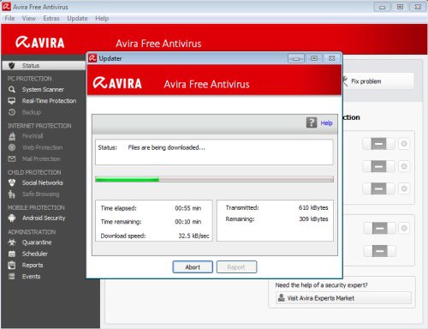Click the green download progress bar
428x329 pixels.
[128, 179]
